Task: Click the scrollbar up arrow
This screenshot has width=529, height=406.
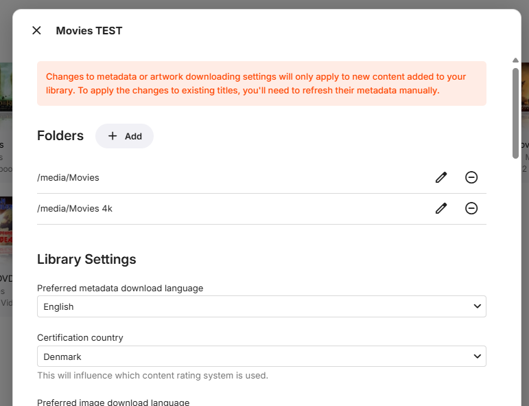Action: click(x=515, y=61)
